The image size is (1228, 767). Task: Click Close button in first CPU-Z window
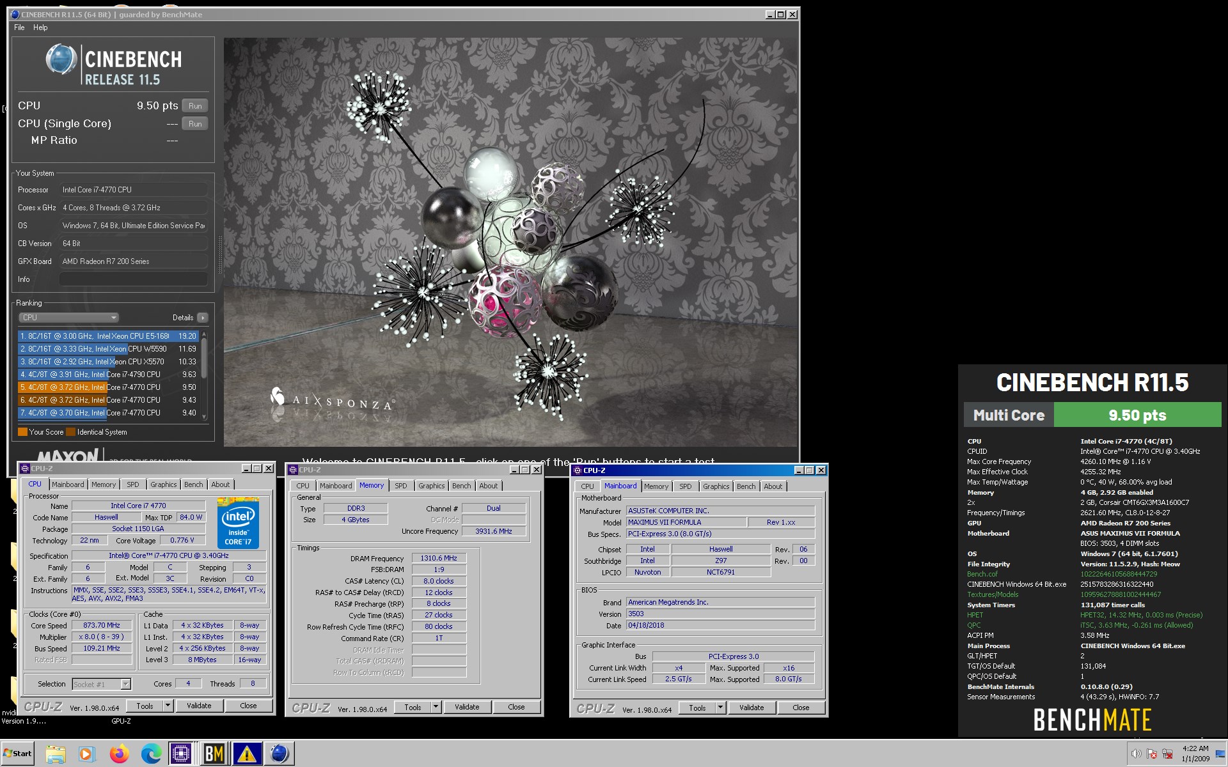(x=248, y=706)
